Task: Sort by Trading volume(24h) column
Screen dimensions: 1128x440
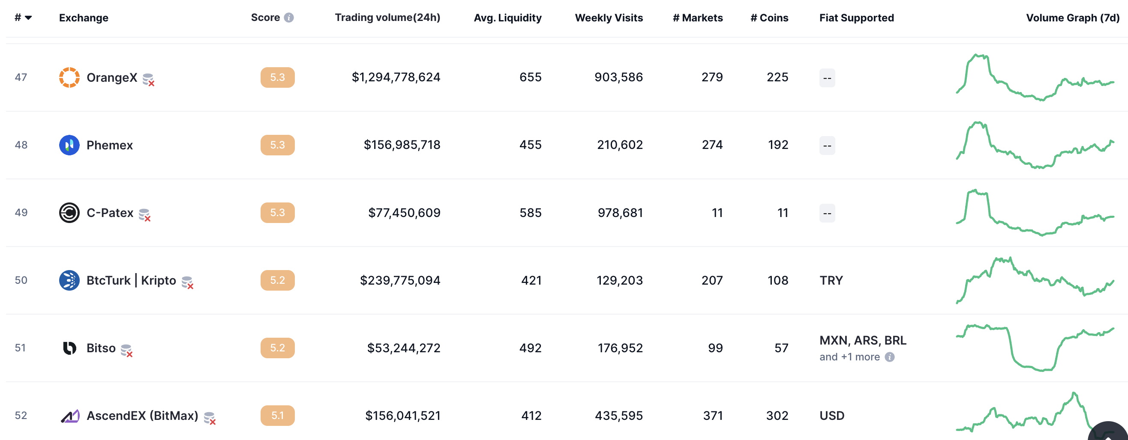Action: [x=387, y=18]
